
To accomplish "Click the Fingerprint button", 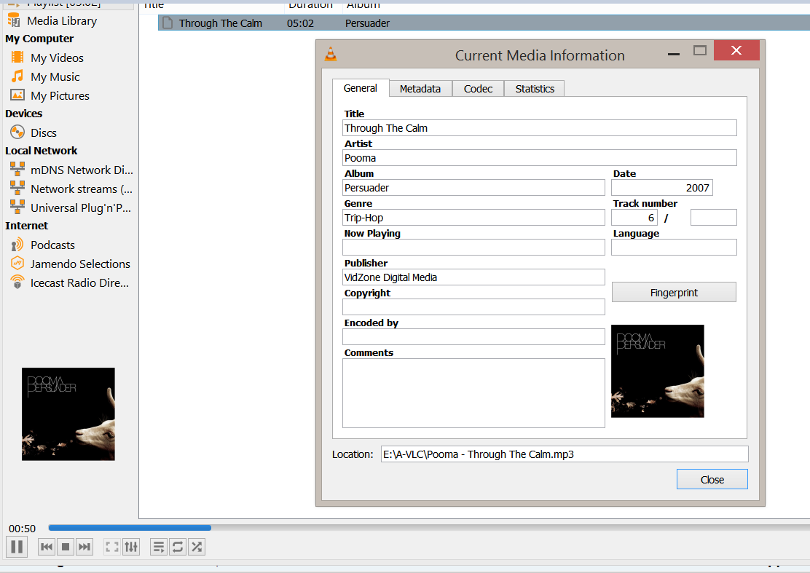I will (x=674, y=293).
